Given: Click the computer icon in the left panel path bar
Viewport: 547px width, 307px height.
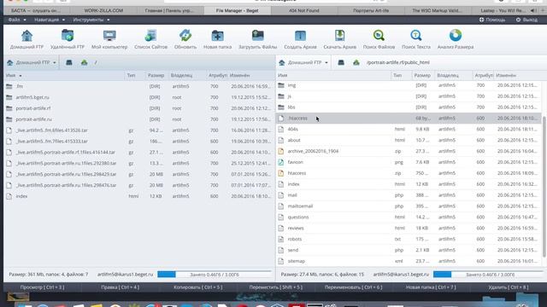Looking at the screenshot, I should (x=69, y=62).
